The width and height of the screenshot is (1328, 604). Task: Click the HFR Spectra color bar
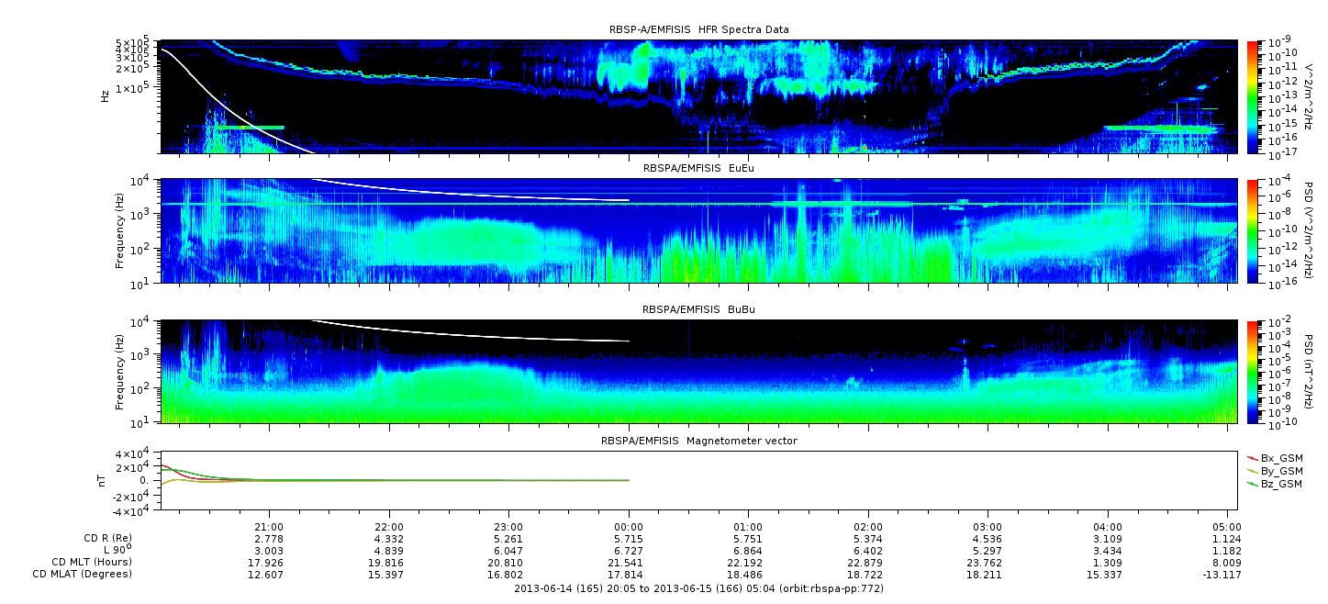point(1254,96)
